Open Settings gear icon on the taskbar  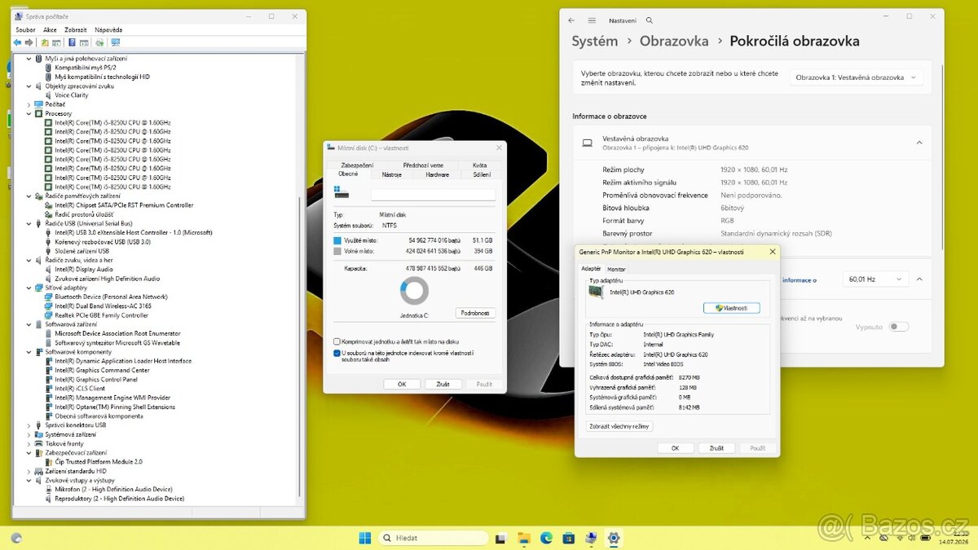(x=614, y=538)
